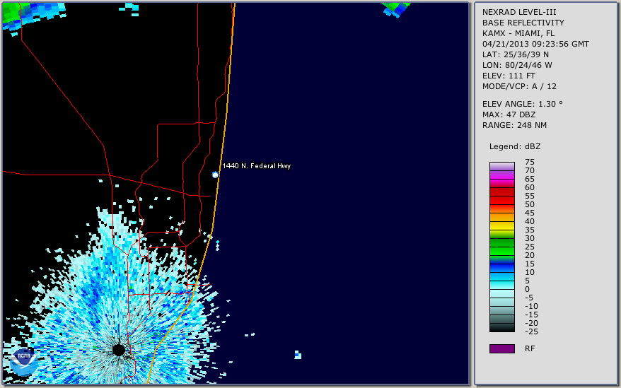Click the 75 dBZ legend color band
Image resolution: width=621 pixels, height=388 pixels.
pyautogui.click(x=501, y=166)
